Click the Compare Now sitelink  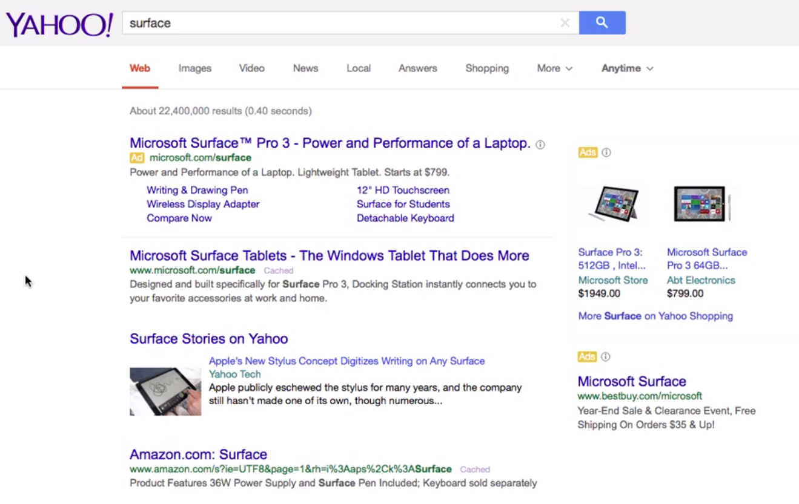[x=179, y=218]
